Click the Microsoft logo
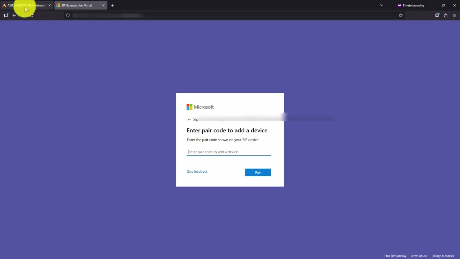The image size is (460, 259). tap(200, 107)
